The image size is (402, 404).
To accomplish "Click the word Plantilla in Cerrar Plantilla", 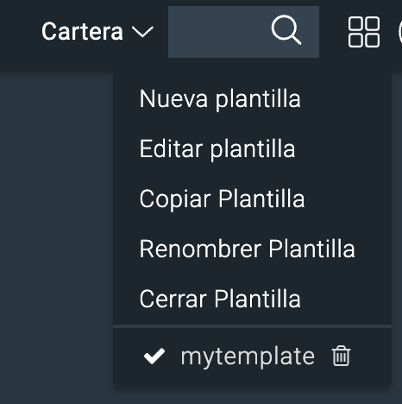I will pyautogui.click(x=258, y=299).
